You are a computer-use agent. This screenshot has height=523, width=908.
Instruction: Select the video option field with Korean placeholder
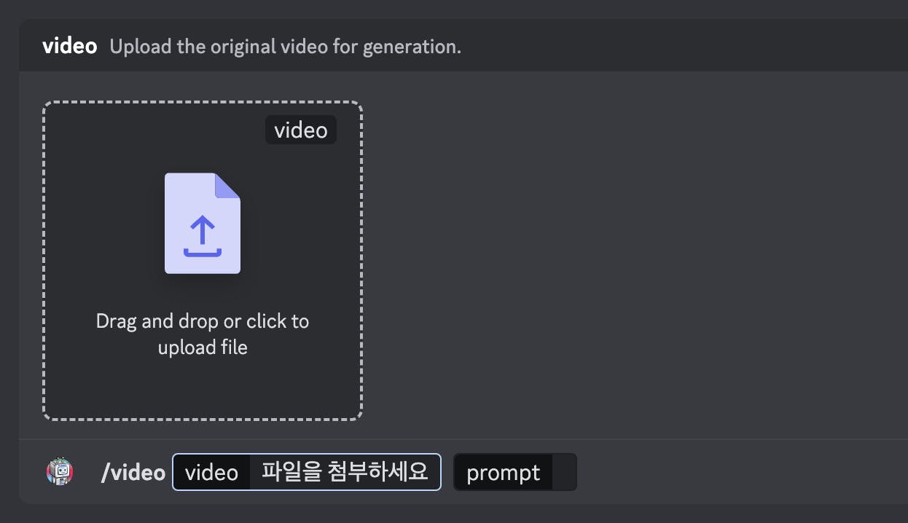point(307,472)
